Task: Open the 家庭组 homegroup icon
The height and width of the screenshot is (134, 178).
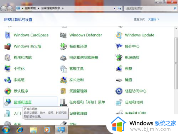Action: click(8, 80)
